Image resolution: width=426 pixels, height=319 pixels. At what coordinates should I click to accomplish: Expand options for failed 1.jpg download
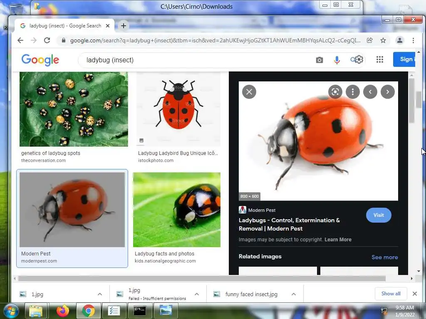tap(197, 294)
